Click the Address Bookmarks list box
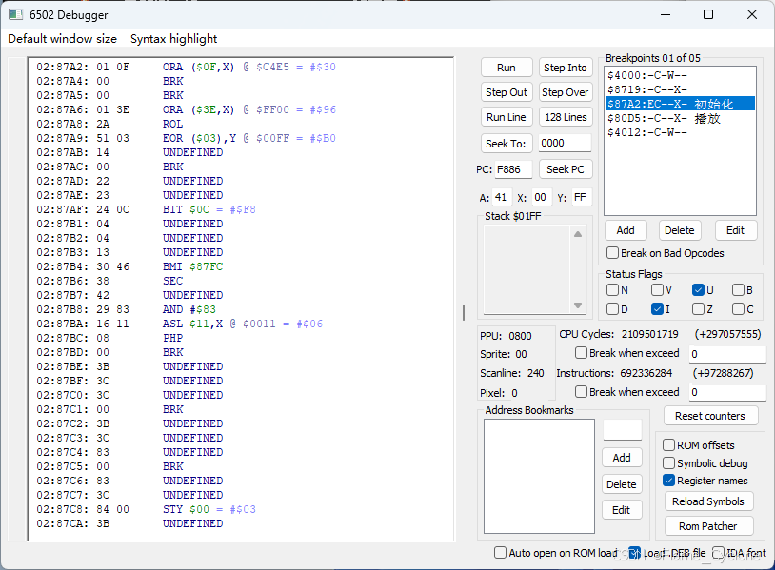Image resolution: width=775 pixels, height=570 pixels. click(x=539, y=476)
